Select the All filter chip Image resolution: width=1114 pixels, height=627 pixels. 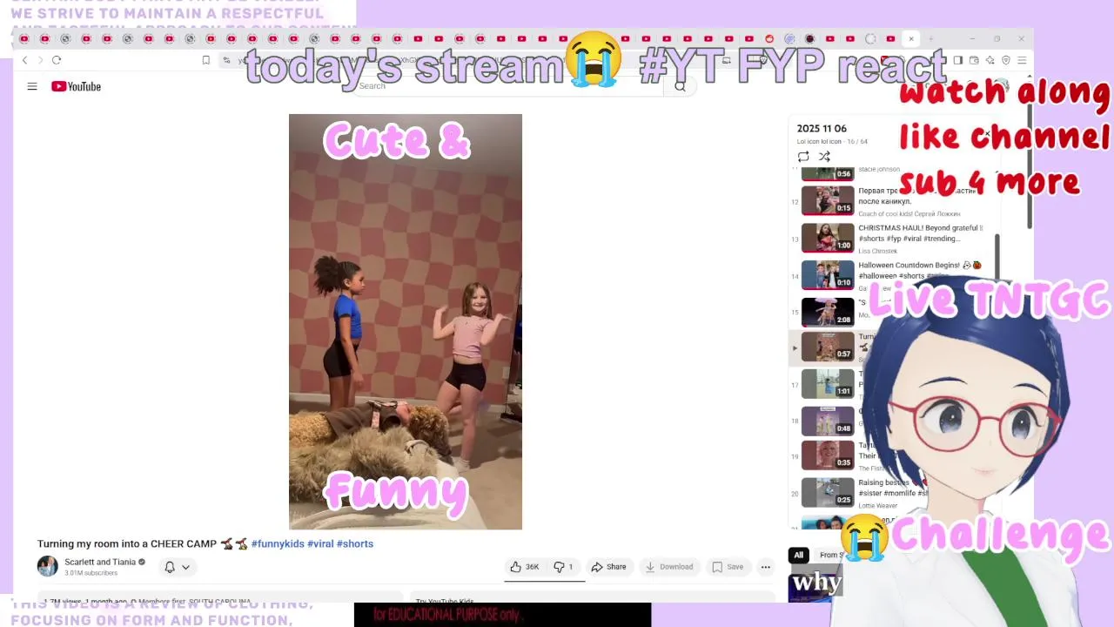(x=798, y=555)
